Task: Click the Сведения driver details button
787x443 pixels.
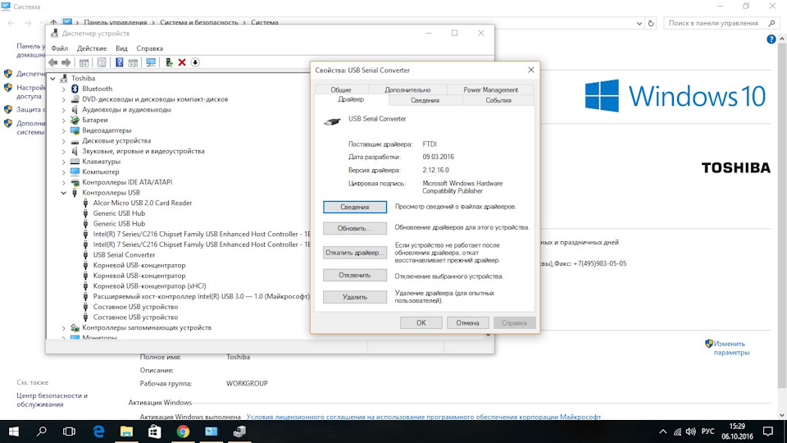Action: click(x=355, y=207)
